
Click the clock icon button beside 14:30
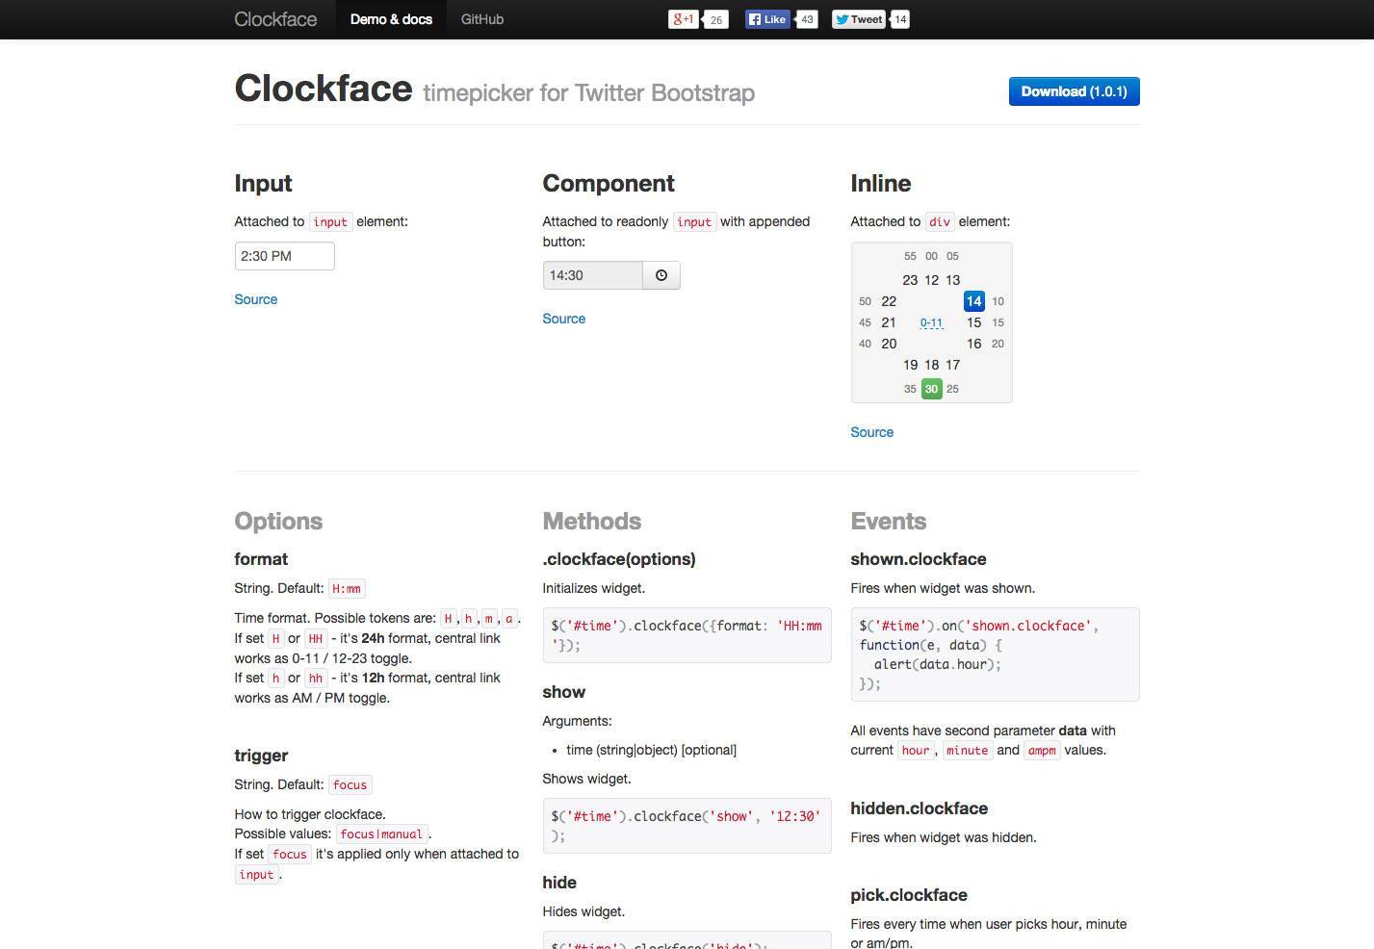(661, 275)
